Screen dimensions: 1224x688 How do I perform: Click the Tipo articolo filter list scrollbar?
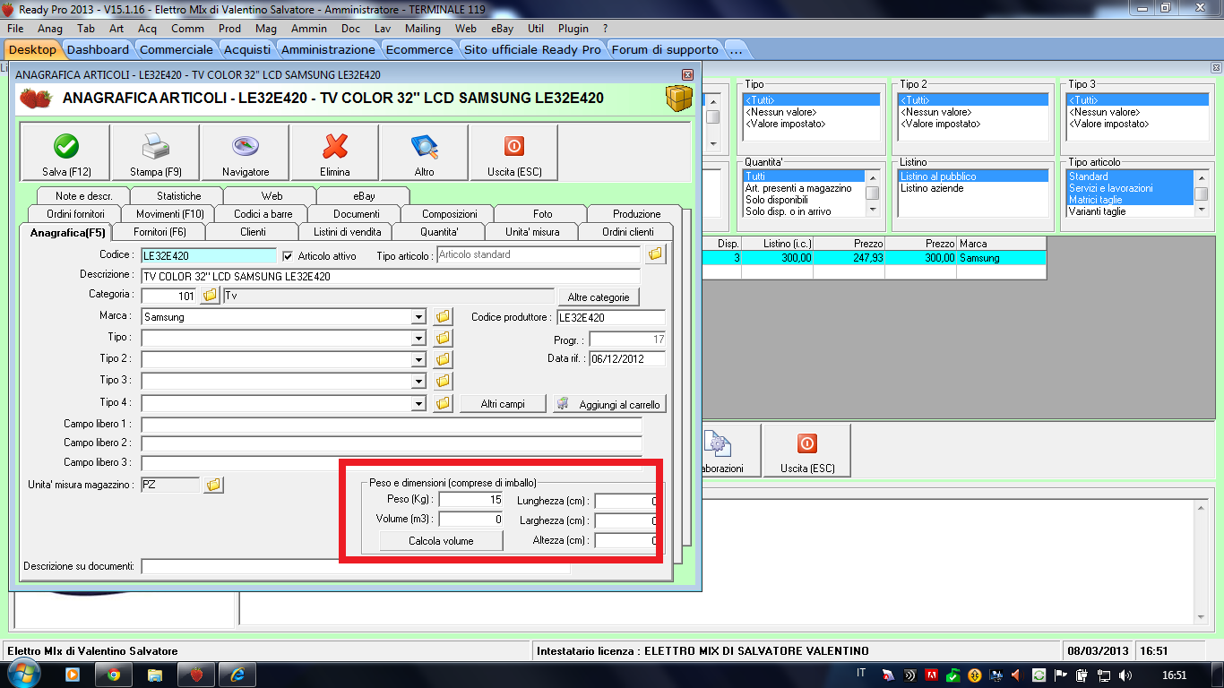click(1202, 193)
